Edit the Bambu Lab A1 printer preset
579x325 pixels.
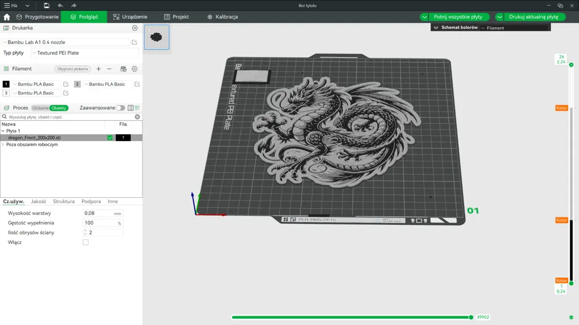tap(134, 42)
